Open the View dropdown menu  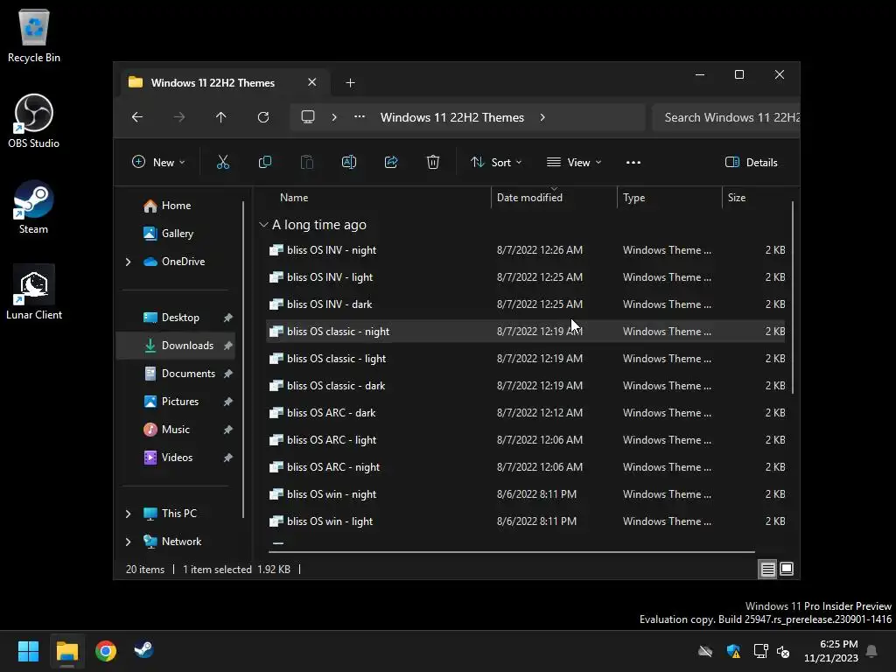click(x=574, y=162)
